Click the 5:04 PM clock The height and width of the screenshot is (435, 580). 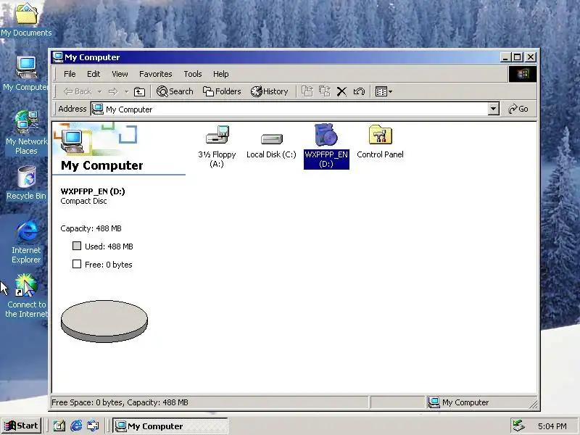(x=552, y=426)
